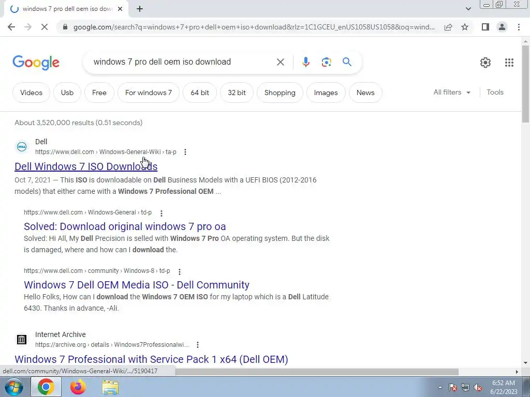Image resolution: width=530 pixels, height=397 pixels.
Task: Click the vertical scrollbar thumb
Action: (x=525, y=84)
